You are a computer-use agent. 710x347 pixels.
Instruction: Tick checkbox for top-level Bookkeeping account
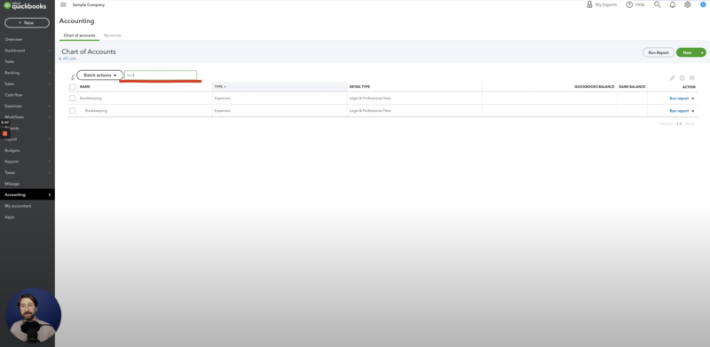point(72,99)
